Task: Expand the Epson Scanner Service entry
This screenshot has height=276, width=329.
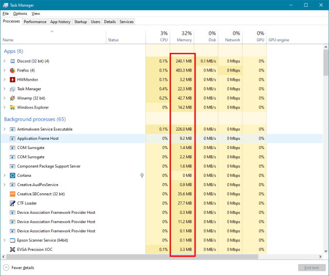Action: (5, 240)
